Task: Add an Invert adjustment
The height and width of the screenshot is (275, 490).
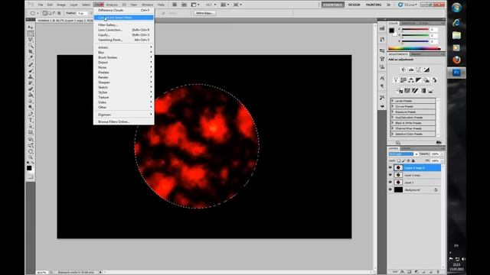Action: (x=400, y=91)
